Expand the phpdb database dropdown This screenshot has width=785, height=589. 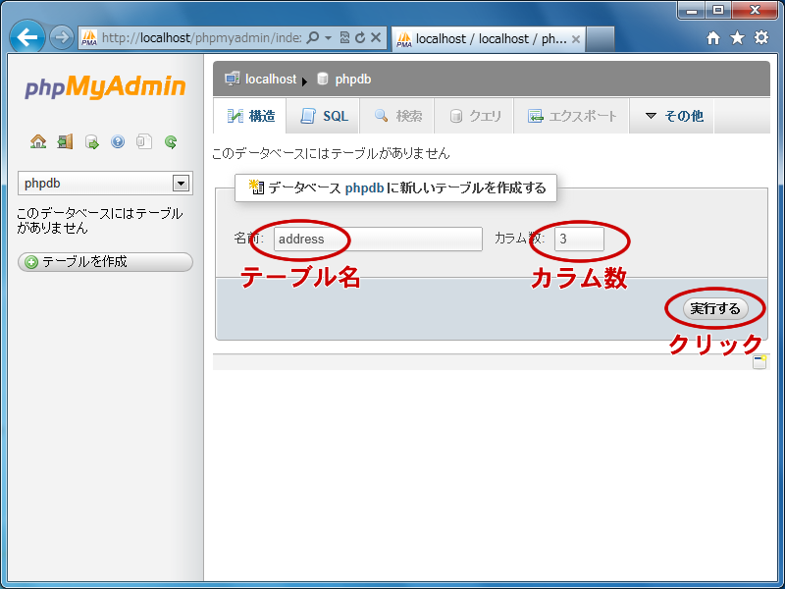click(181, 184)
